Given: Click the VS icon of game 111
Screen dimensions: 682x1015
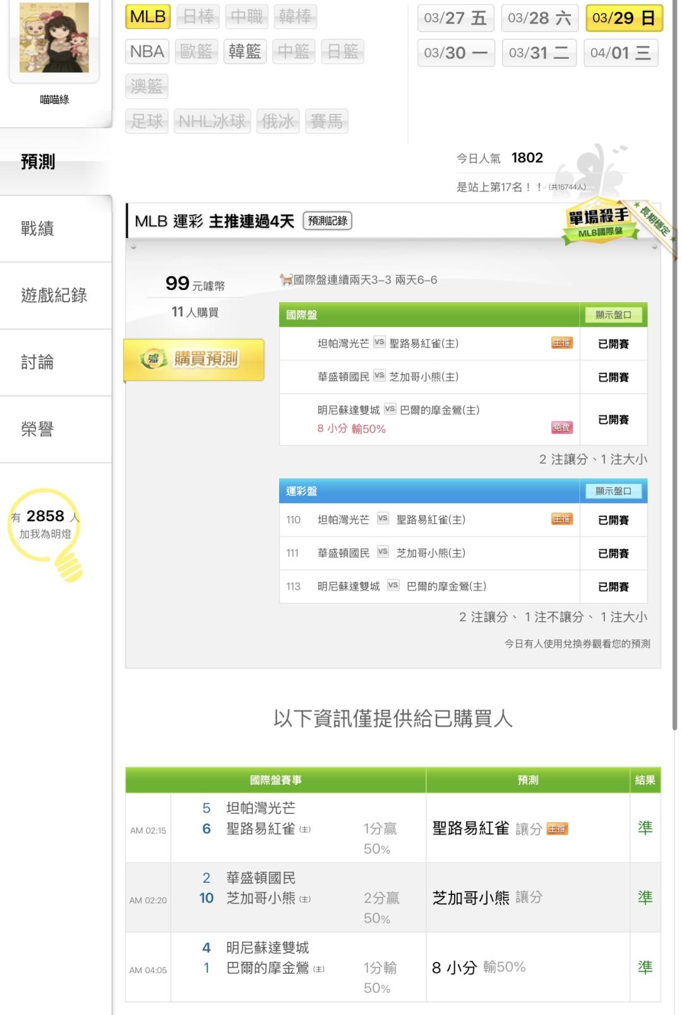Looking at the screenshot, I should tap(383, 552).
